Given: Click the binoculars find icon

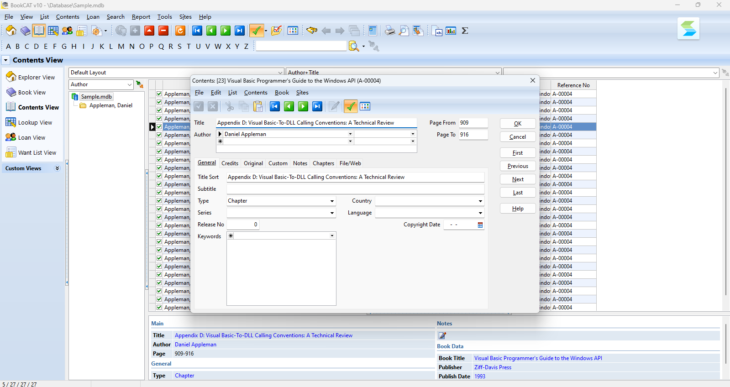Looking at the screenshot, I should [x=312, y=31].
